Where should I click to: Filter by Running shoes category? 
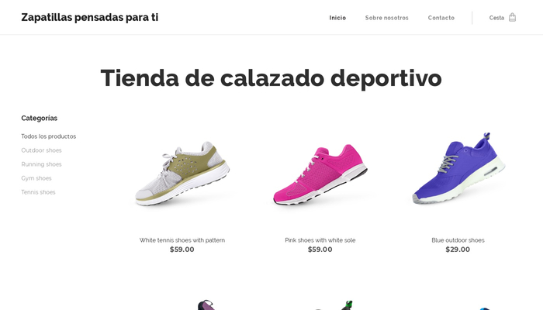(x=41, y=164)
